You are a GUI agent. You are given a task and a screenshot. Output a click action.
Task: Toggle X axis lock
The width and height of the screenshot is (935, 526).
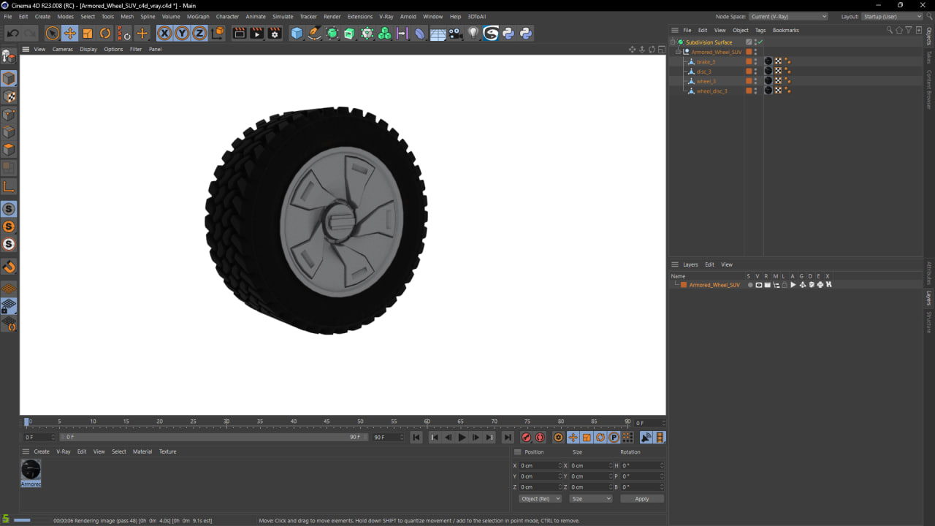[x=164, y=33]
